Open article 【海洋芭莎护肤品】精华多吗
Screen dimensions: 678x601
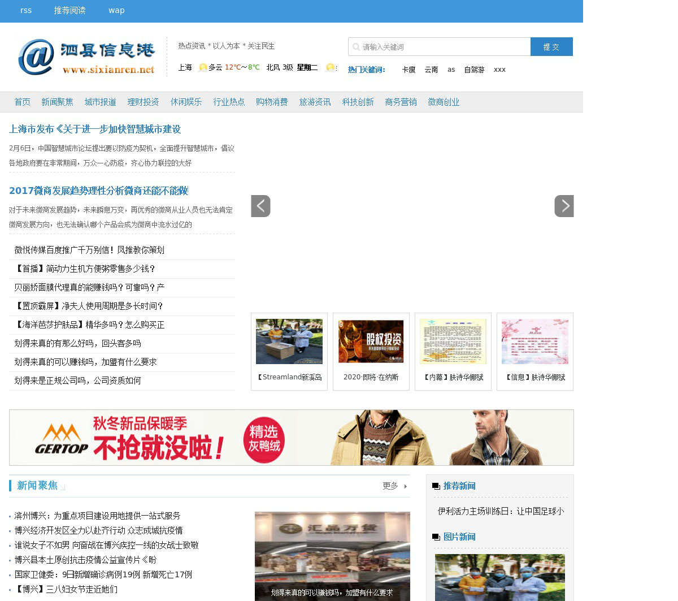[x=89, y=325]
